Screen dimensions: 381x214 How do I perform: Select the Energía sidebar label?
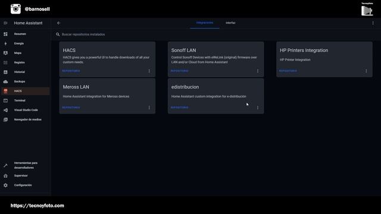(x=18, y=43)
